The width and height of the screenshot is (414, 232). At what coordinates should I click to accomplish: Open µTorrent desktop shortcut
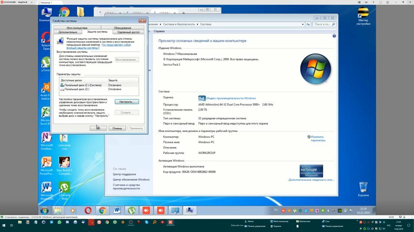[x=46, y=64]
